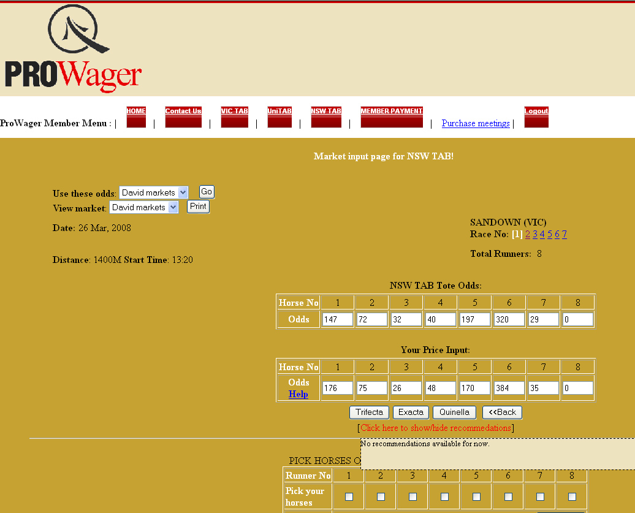This screenshot has width=635, height=513.
Task: Click 'Distance: 1400M Start Time: 13:20' text
Action: pos(123,260)
